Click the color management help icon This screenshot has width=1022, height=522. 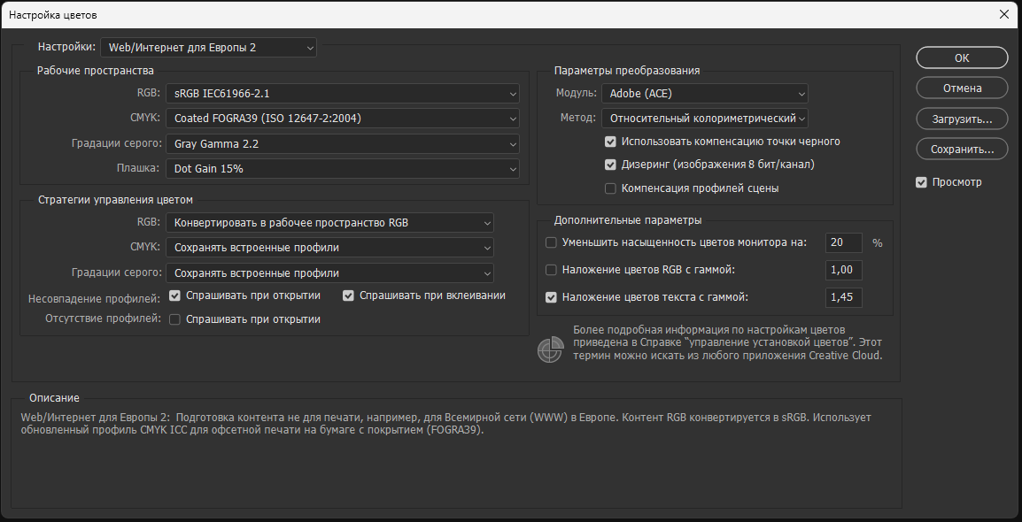[549, 349]
